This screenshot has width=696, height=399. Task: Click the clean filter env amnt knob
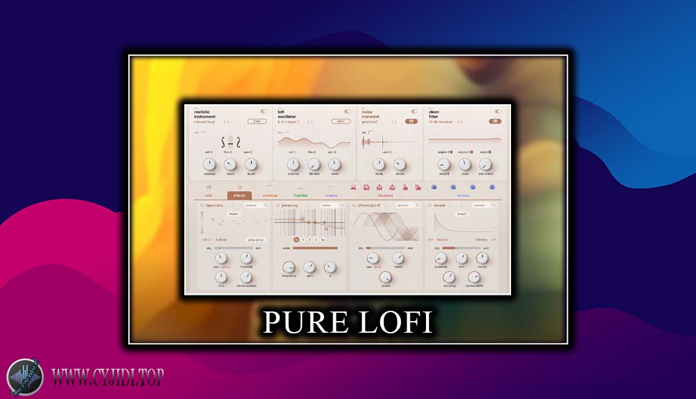click(x=485, y=165)
